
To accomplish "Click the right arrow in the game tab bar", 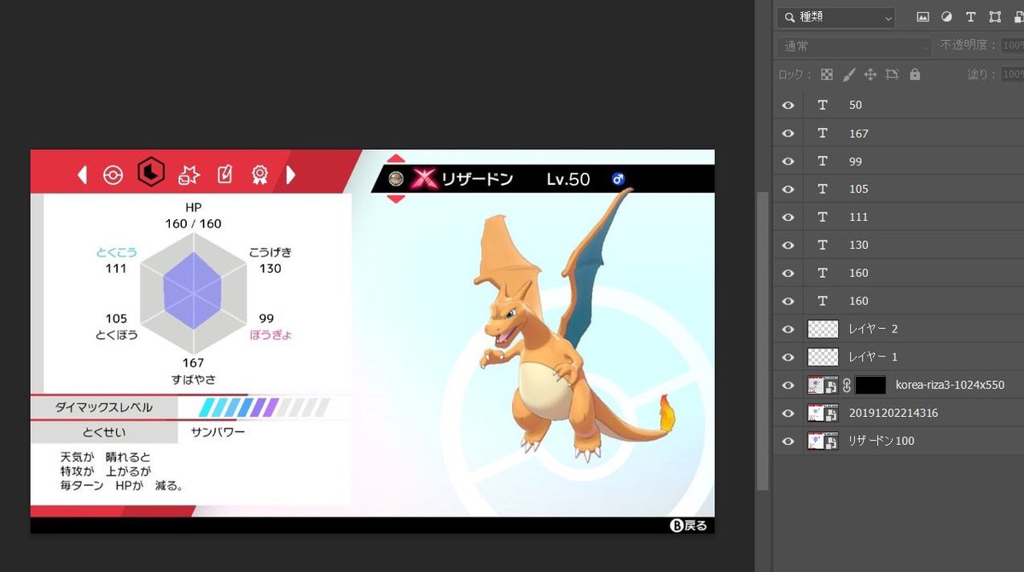I will click(290, 175).
